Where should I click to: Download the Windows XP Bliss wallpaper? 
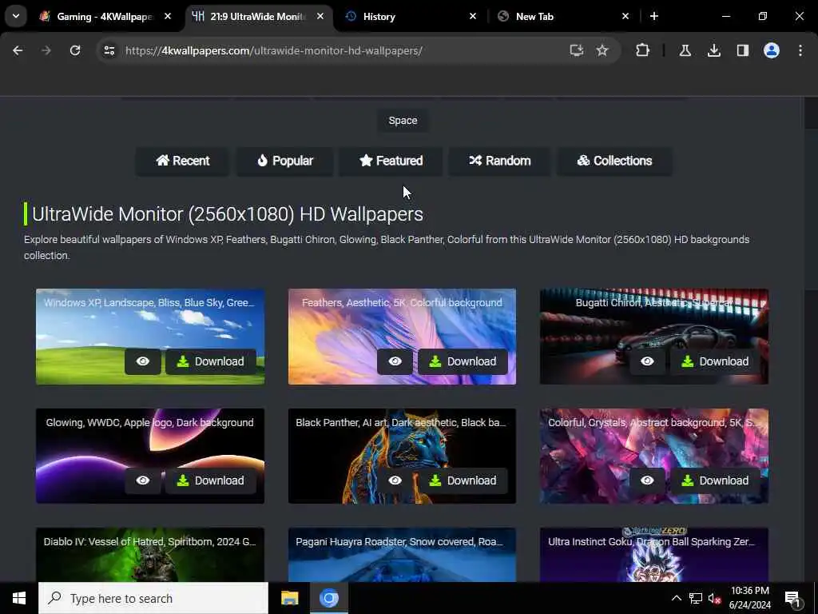pos(211,361)
